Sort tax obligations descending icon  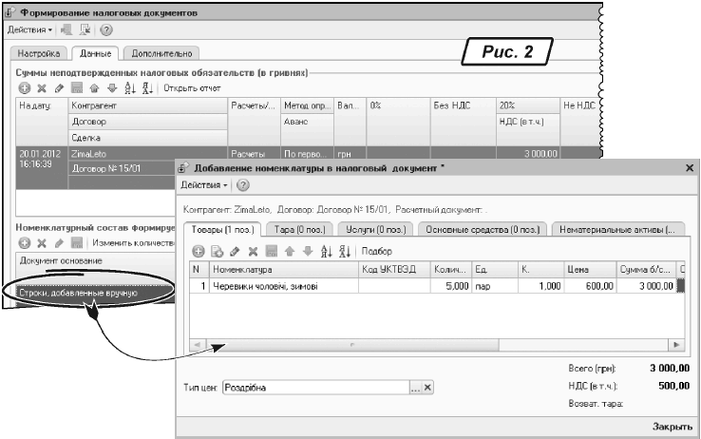click(147, 88)
